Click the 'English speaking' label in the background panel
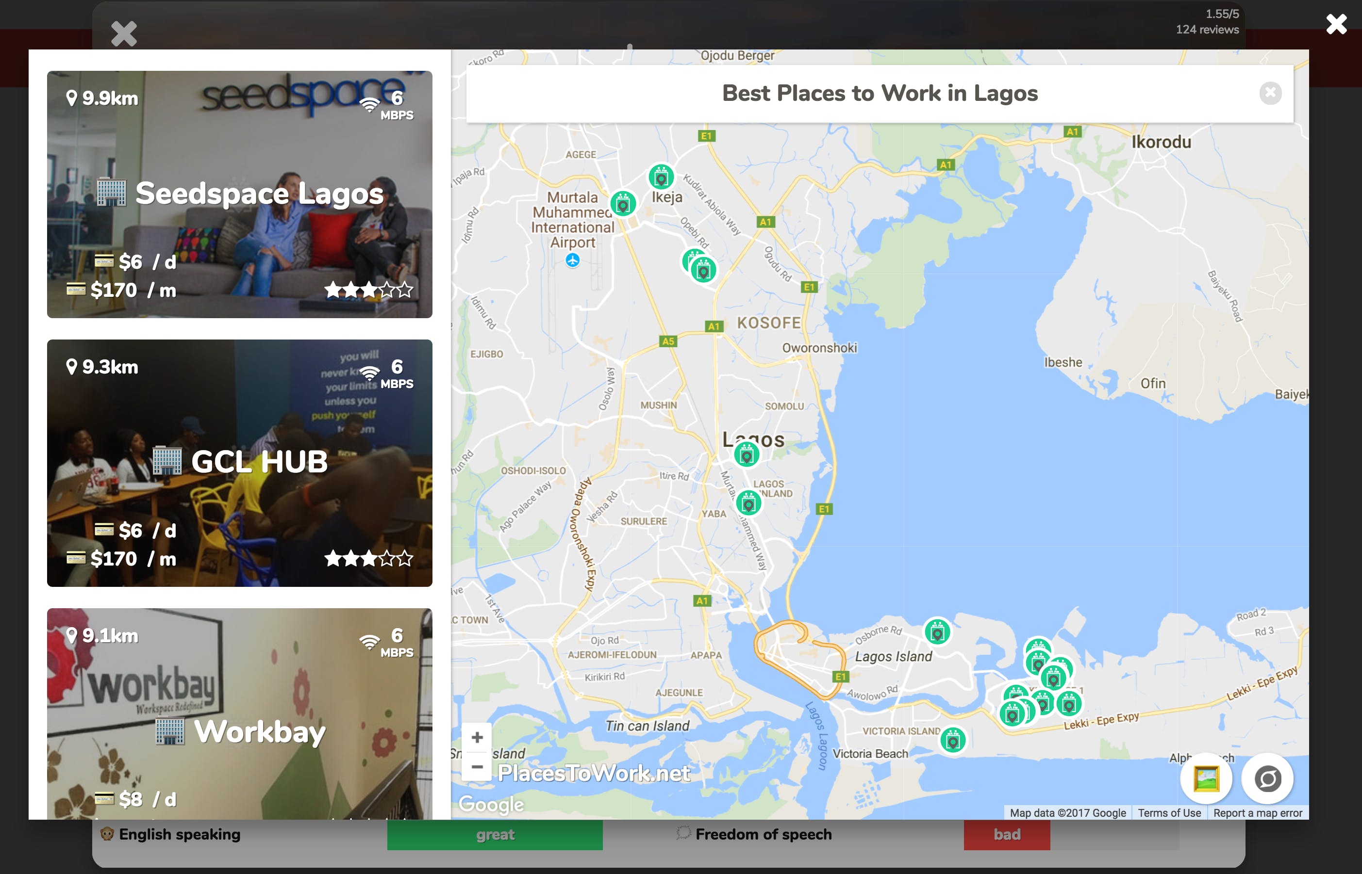This screenshot has height=874, width=1362. click(180, 834)
